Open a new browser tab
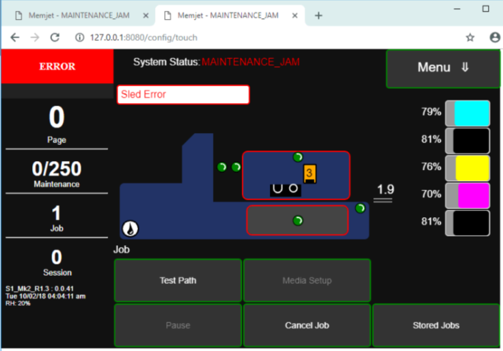The image size is (503, 351). 318,16
